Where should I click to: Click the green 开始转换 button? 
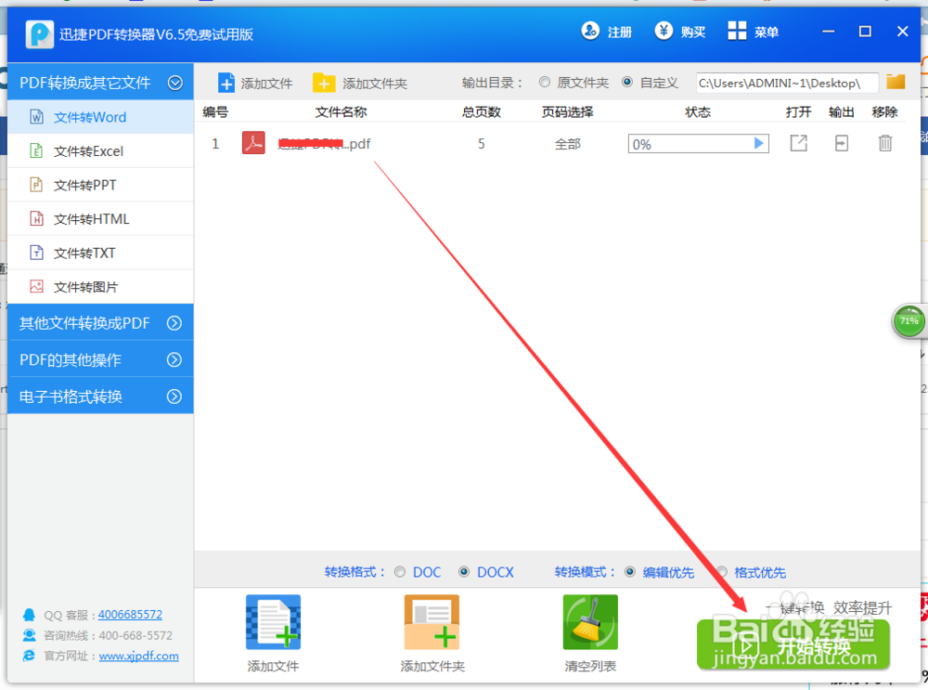point(793,644)
